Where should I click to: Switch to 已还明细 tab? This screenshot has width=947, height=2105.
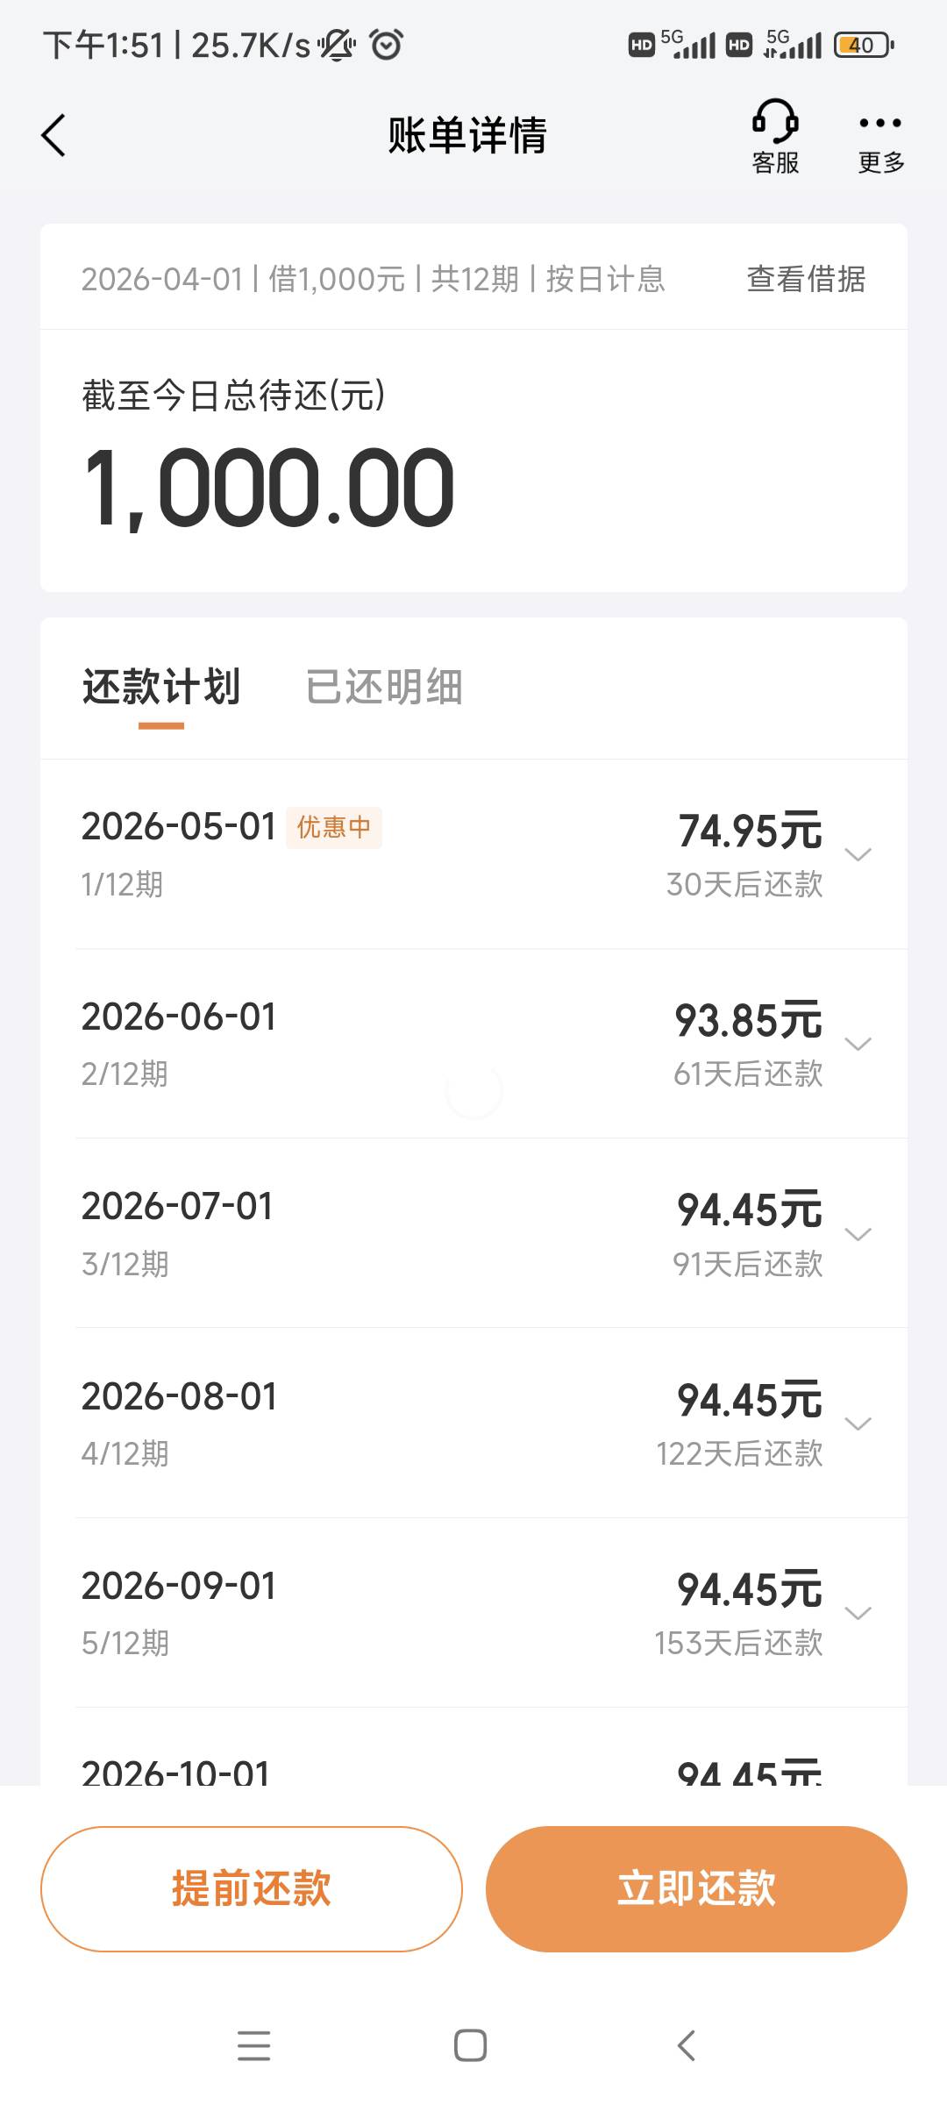tap(384, 687)
